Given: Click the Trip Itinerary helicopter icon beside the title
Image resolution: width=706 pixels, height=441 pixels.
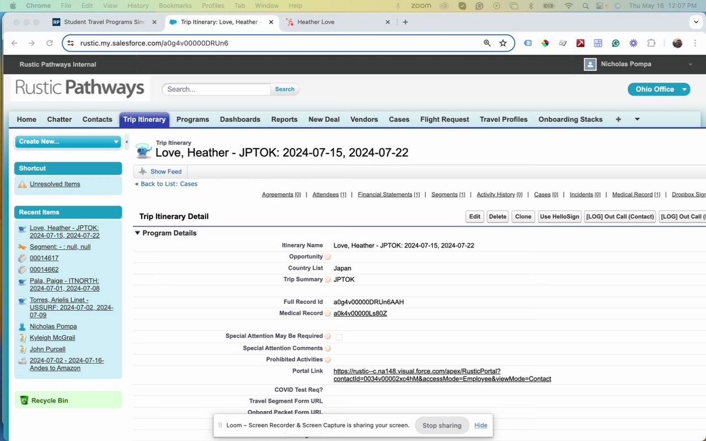Looking at the screenshot, I should [x=144, y=150].
